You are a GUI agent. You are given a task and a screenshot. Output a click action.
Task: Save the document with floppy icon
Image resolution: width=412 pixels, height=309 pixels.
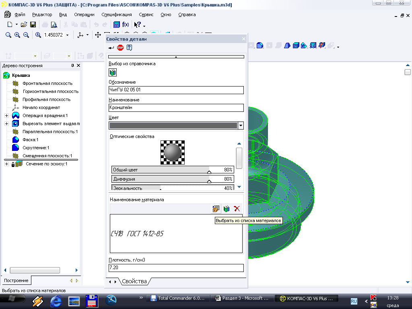click(33, 25)
